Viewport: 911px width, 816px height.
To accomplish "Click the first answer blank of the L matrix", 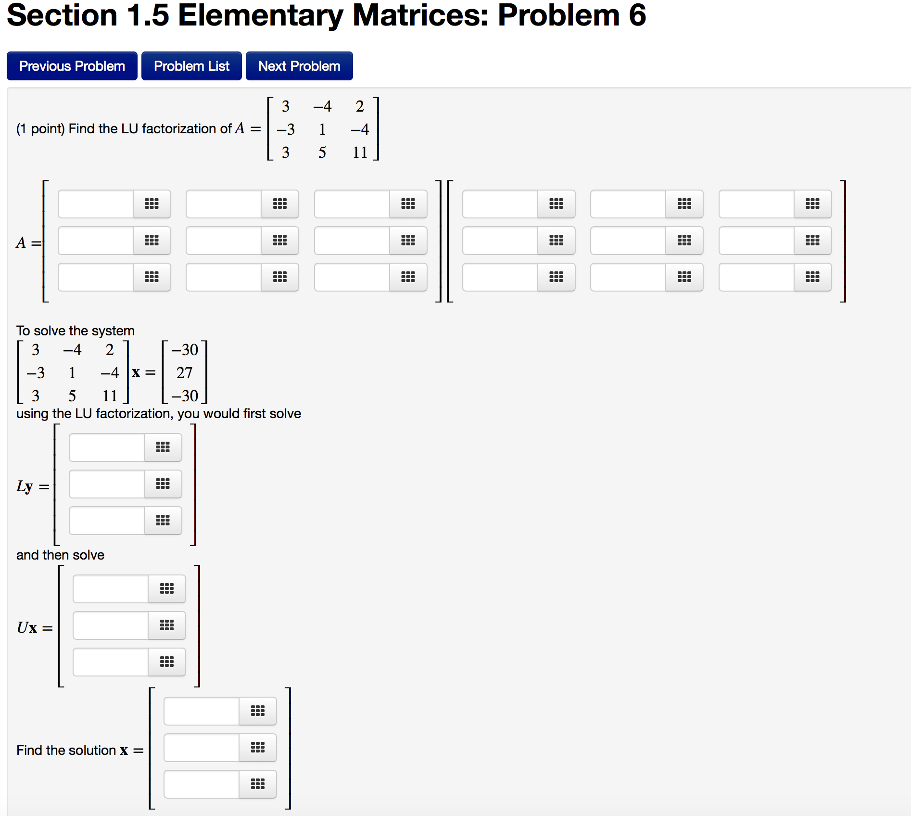I will 96,204.
